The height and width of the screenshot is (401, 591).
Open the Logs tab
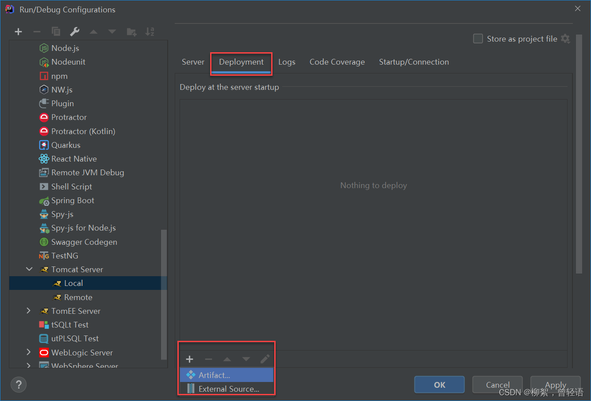pos(287,62)
